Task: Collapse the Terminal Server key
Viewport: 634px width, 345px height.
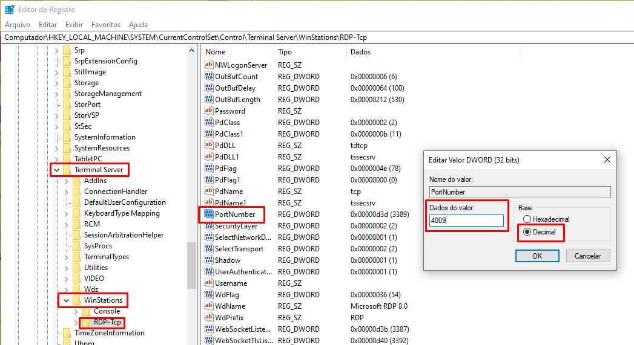Action: tap(56, 170)
